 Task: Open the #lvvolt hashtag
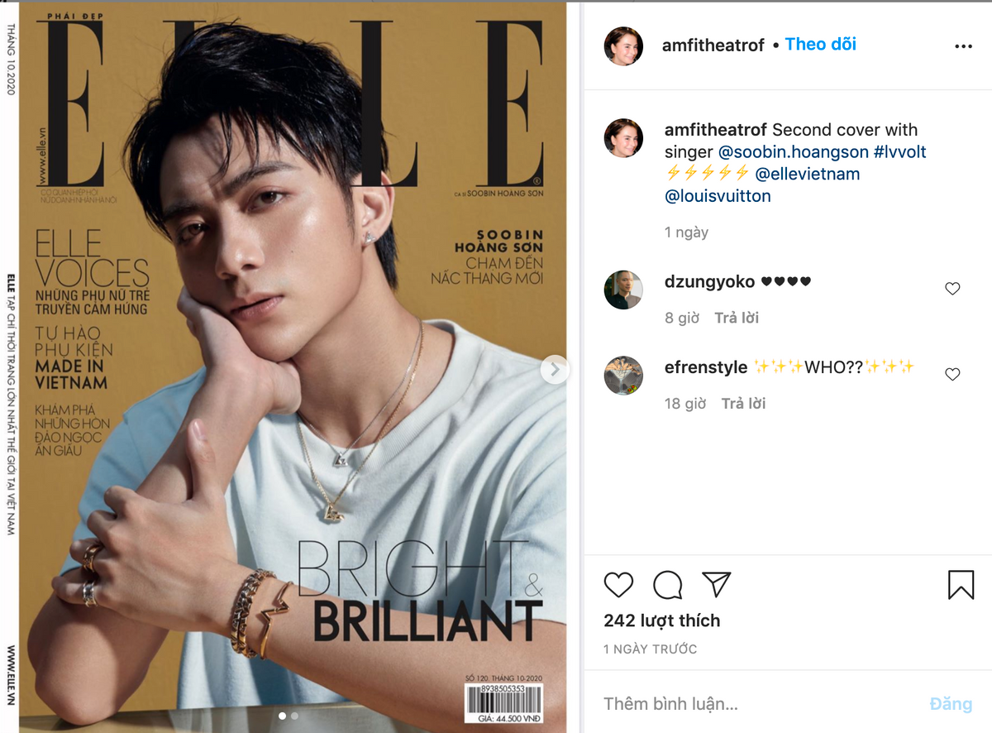click(x=899, y=152)
